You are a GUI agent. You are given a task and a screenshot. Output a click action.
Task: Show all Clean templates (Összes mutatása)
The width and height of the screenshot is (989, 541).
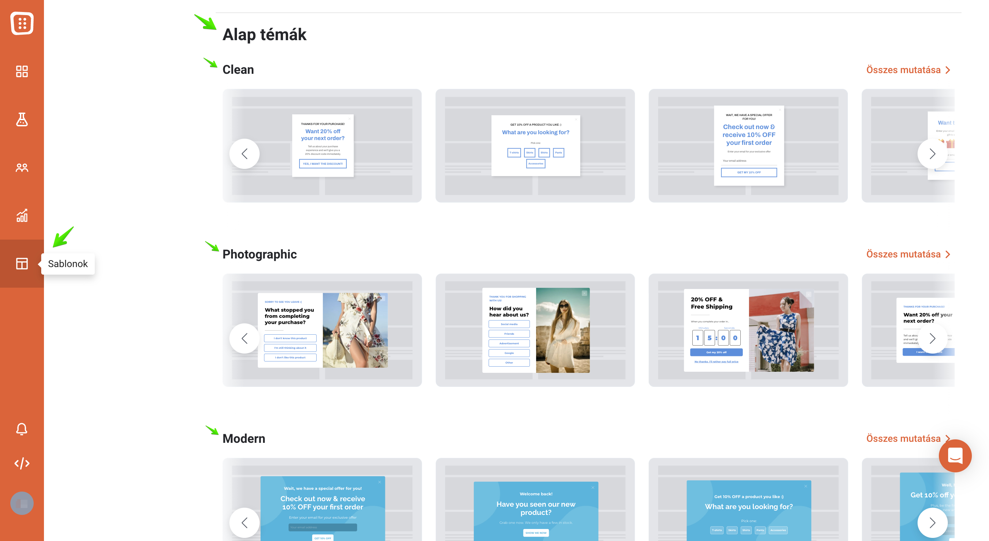[908, 70]
